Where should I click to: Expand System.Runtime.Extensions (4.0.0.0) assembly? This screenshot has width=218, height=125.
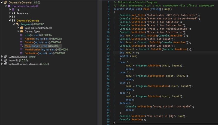click(2, 64)
